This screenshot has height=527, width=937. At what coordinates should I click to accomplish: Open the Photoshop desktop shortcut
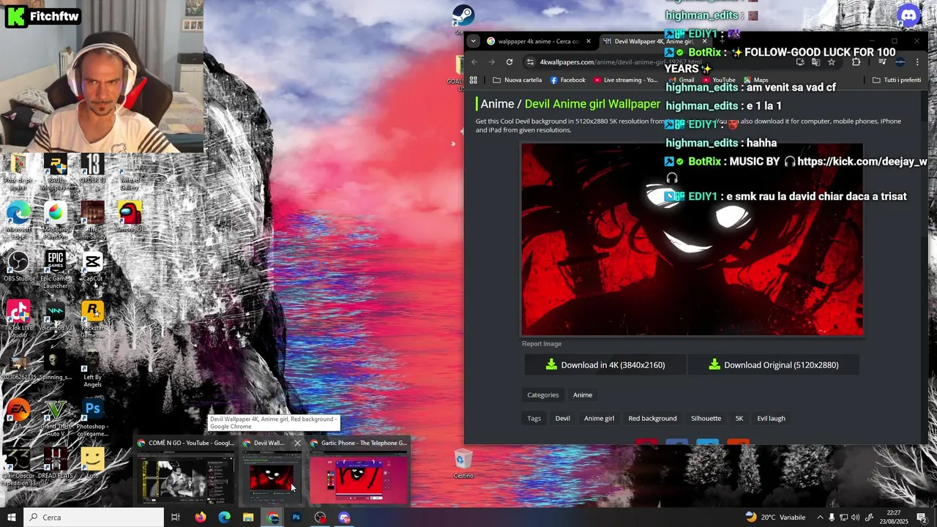click(x=92, y=417)
